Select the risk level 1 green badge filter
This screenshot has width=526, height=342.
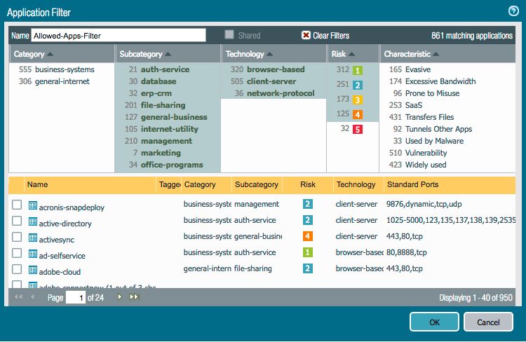point(357,70)
